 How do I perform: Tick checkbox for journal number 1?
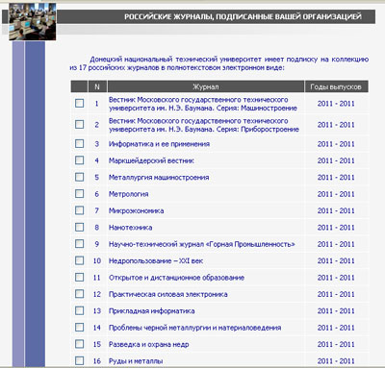(79, 103)
